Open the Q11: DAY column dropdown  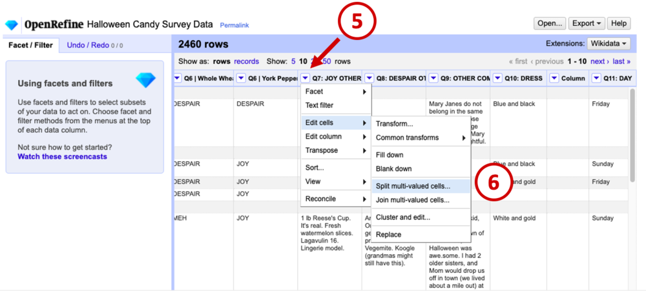coord(597,78)
